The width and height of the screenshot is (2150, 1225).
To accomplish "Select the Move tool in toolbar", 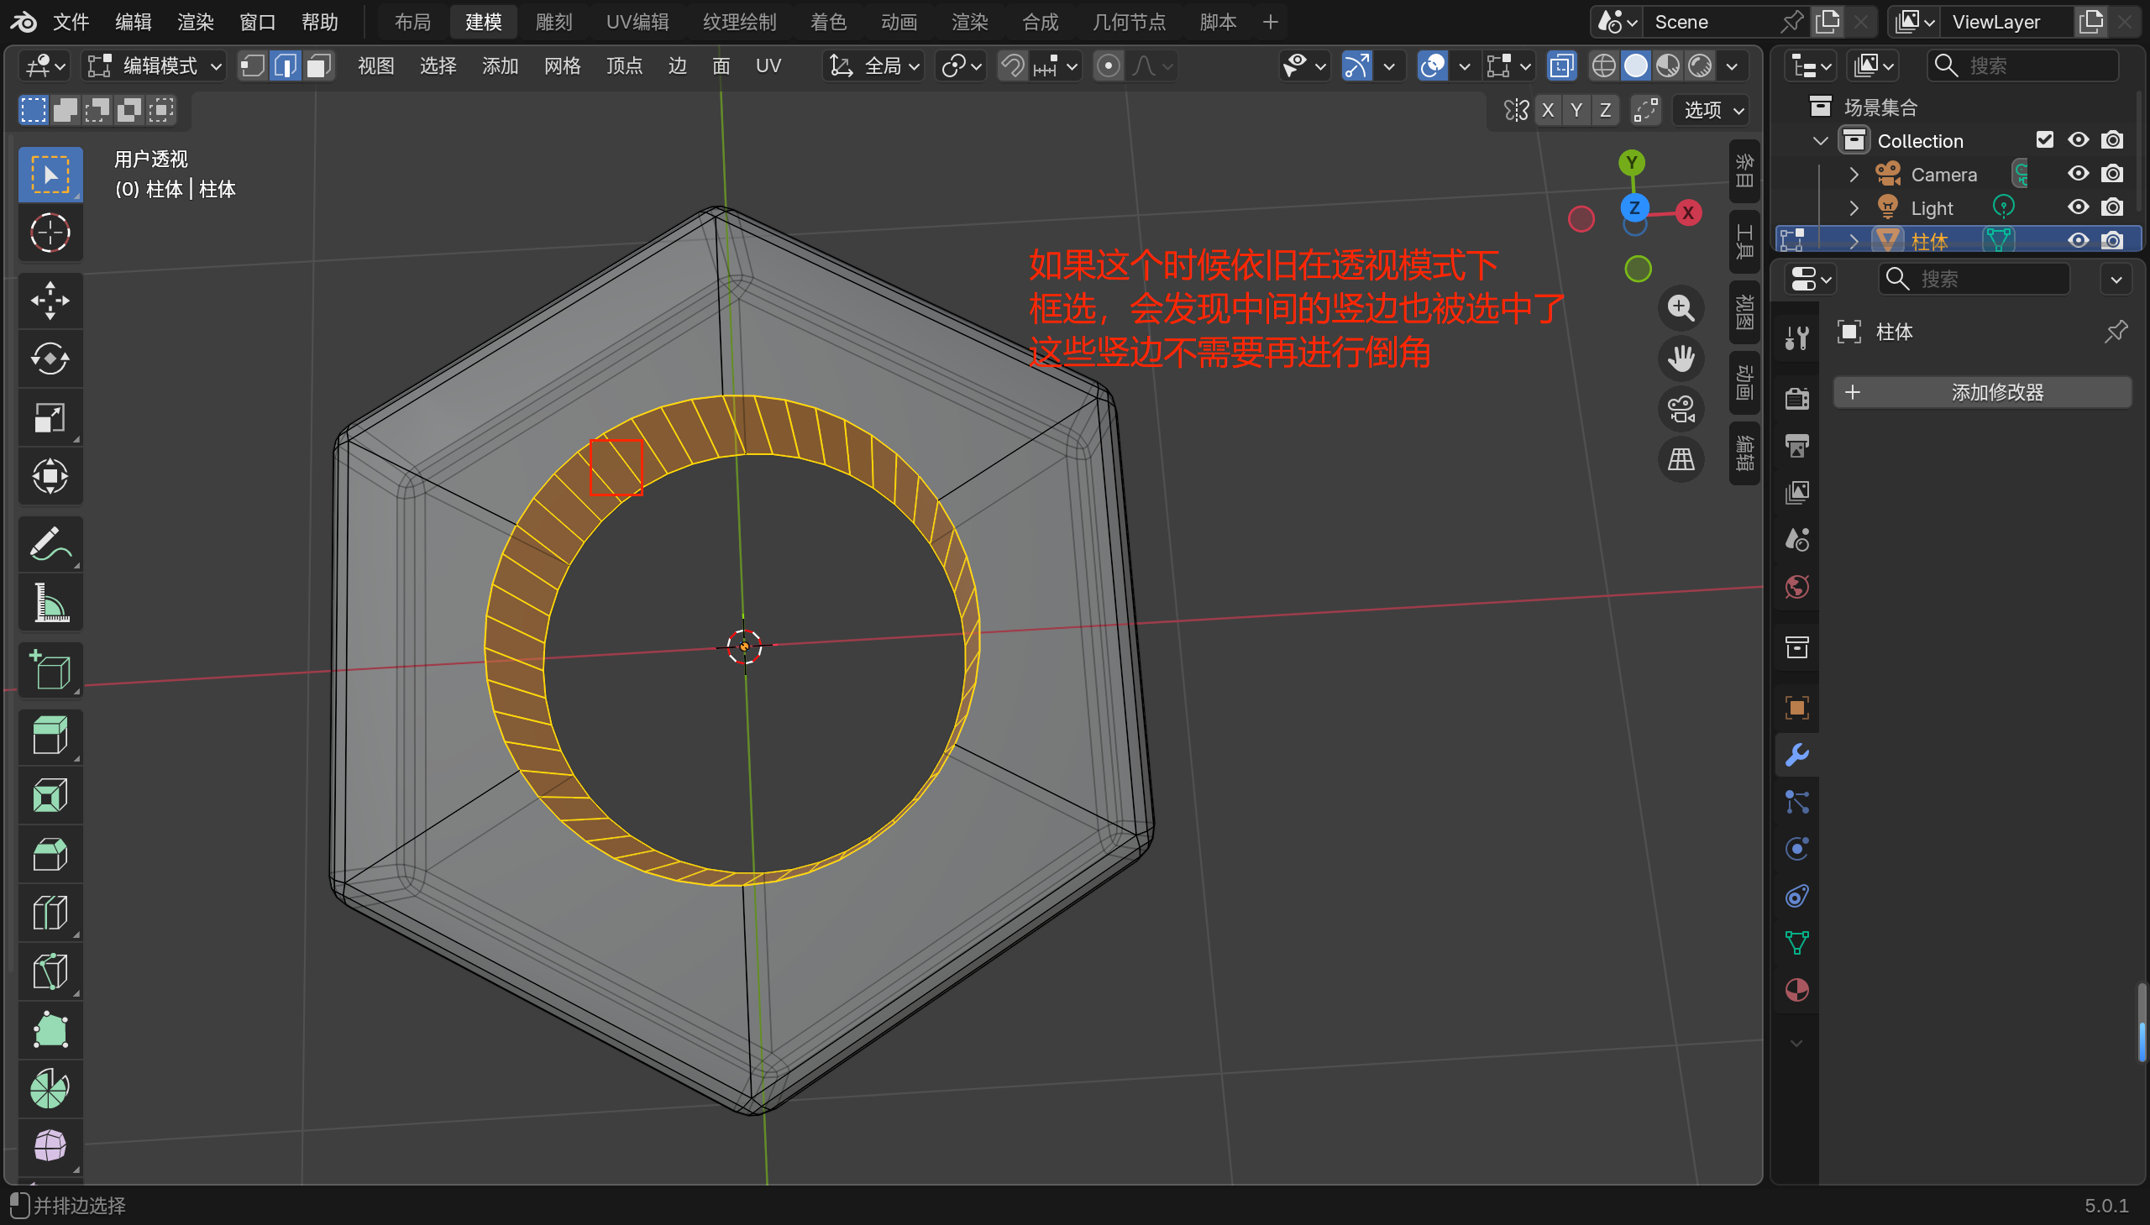I will tap(50, 301).
